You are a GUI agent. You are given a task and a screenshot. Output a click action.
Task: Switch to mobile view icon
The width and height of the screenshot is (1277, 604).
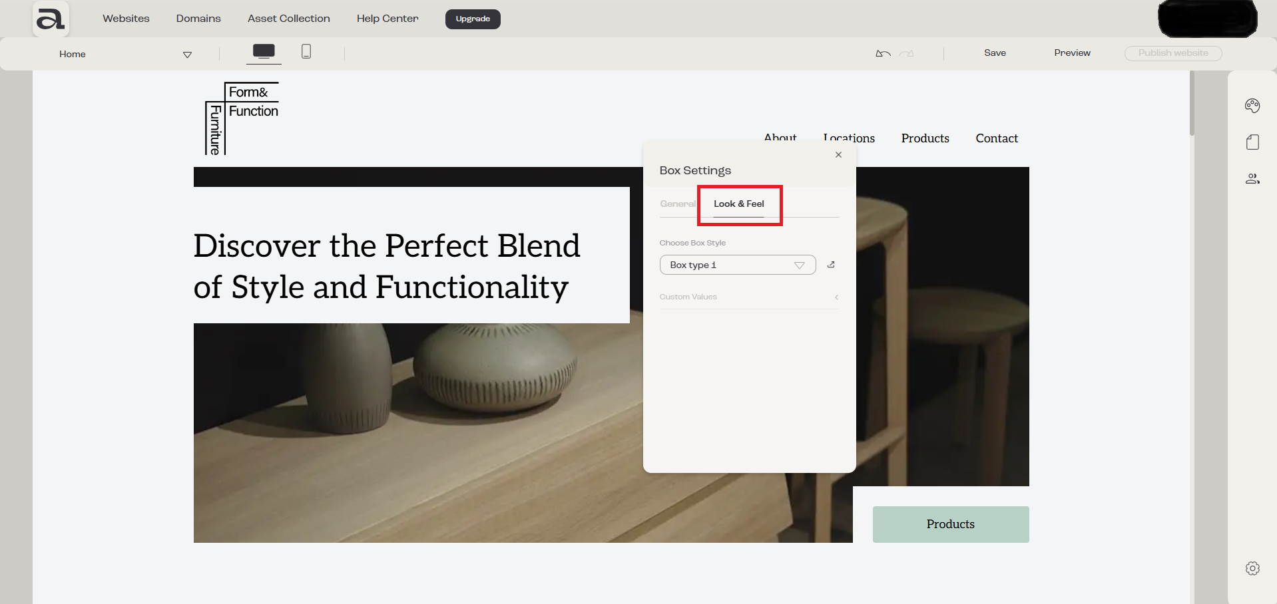306,51
